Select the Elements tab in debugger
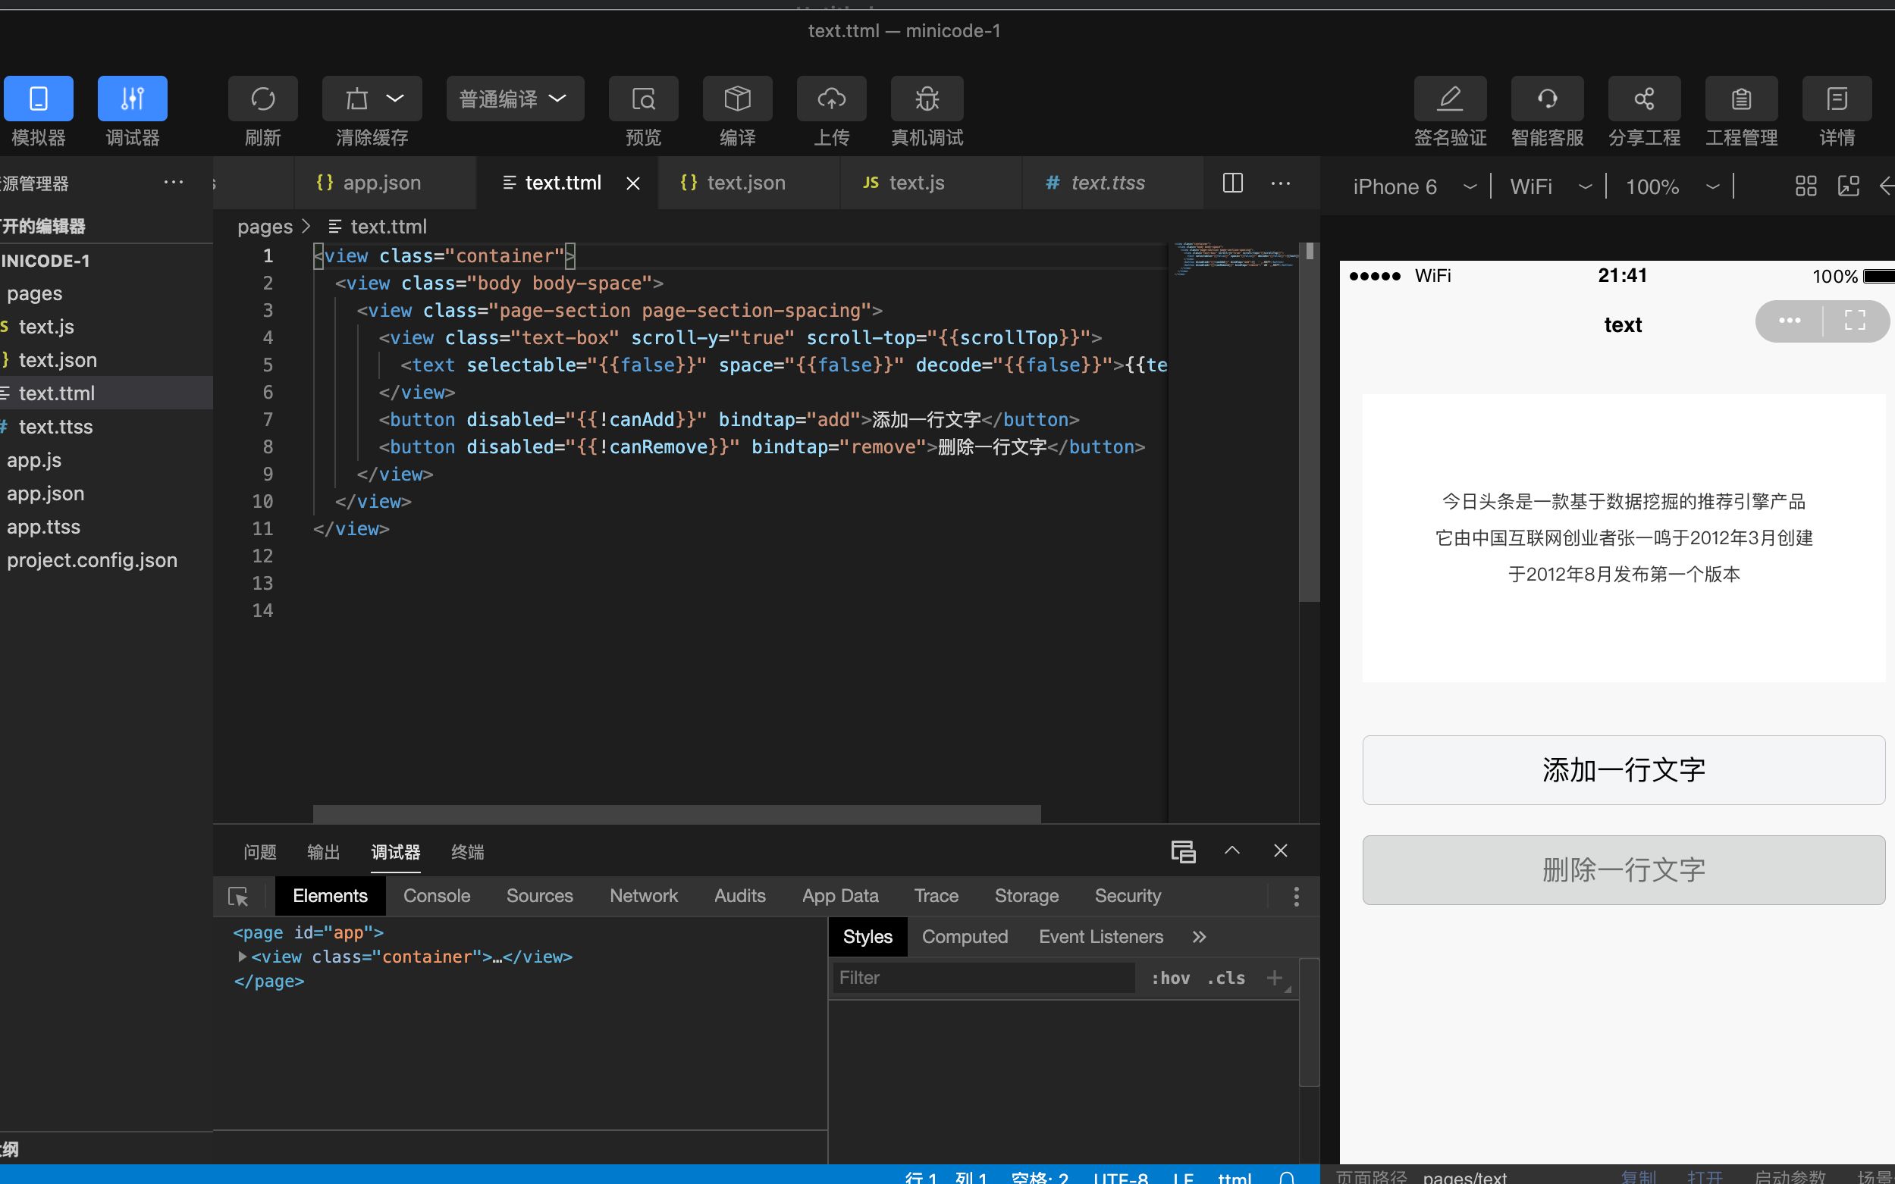1895x1184 pixels. [329, 894]
